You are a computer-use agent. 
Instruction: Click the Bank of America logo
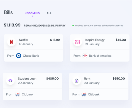click(x=85, y=56)
